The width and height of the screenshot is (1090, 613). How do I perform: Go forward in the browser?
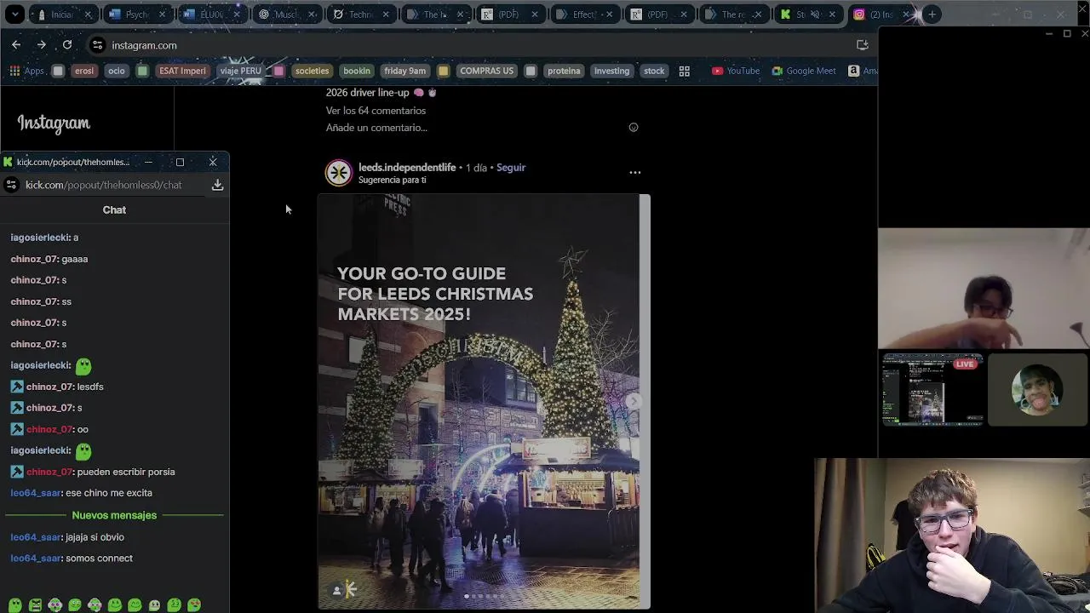[41, 45]
